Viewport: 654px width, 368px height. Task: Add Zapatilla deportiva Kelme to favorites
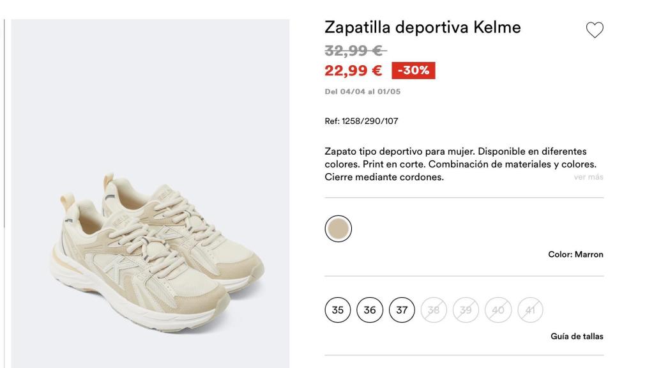[x=594, y=29]
